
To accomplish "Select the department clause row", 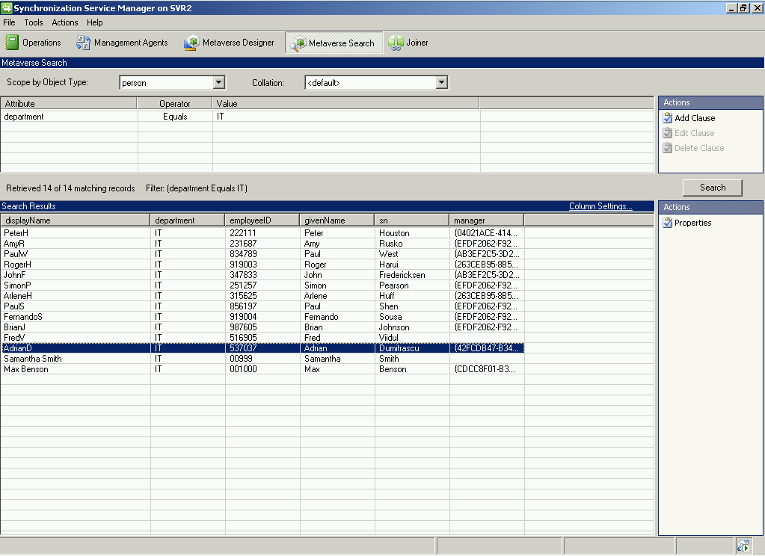I will [x=327, y=117].
